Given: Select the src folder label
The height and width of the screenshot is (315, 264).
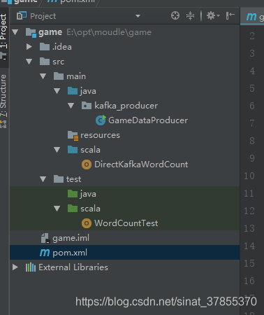Looking at the screenshot, I should pyautogui.click(x=58, y=62).
